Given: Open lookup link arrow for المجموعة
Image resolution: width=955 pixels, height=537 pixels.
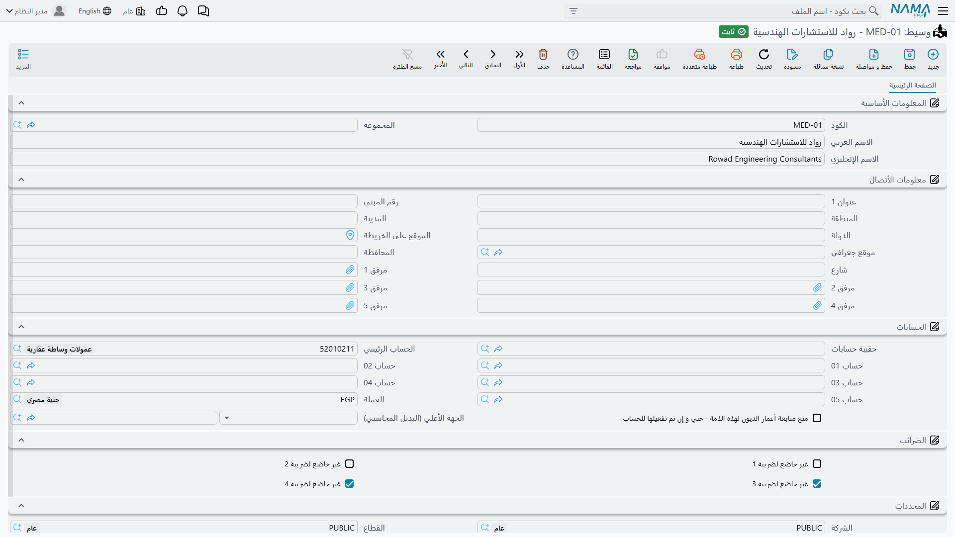Looking at the screenshot, I should pos(31,125).
